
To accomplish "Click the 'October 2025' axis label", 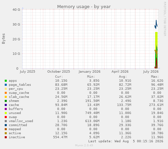I will coord(58,72).
